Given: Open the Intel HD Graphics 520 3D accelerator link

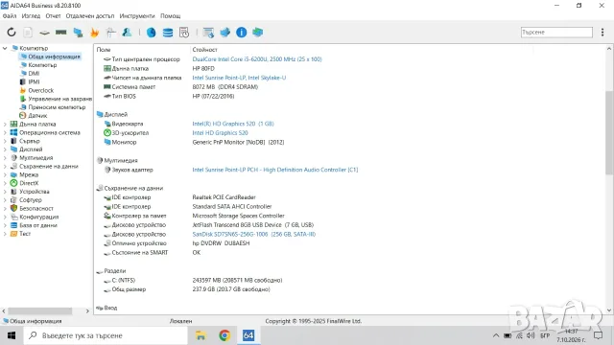Looking at the screenshot, I should 220,132.
